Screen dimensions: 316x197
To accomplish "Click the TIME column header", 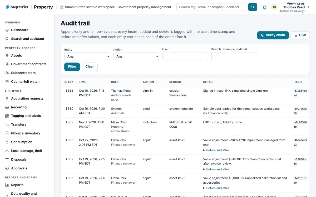I will [x=82, y=82].
